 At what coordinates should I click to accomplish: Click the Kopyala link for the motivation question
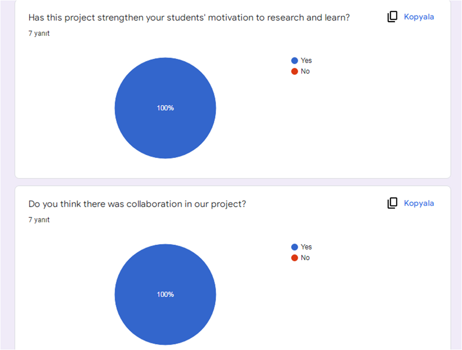point(419,16)
